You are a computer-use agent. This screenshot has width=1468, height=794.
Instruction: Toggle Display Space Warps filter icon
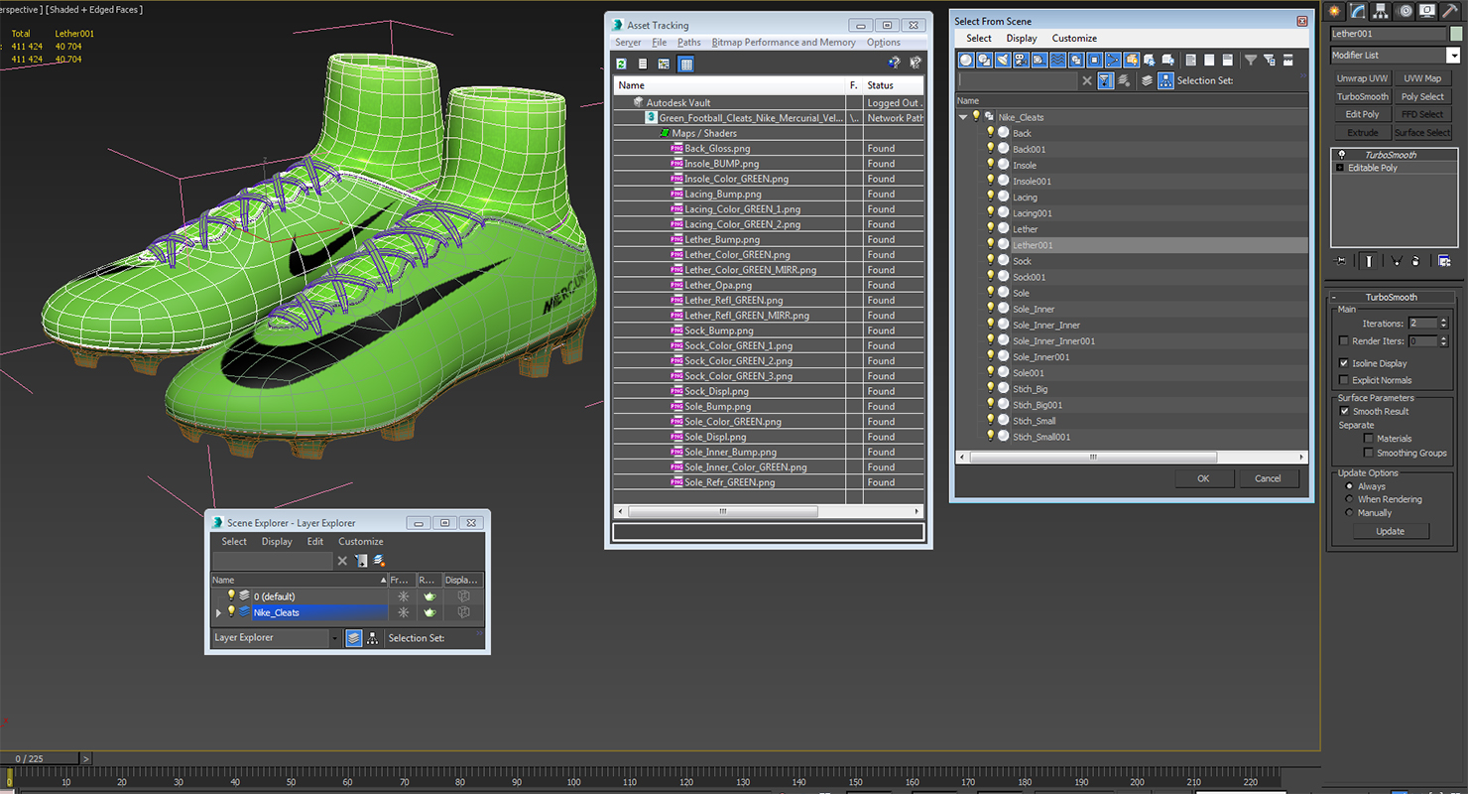[1057, 60]
